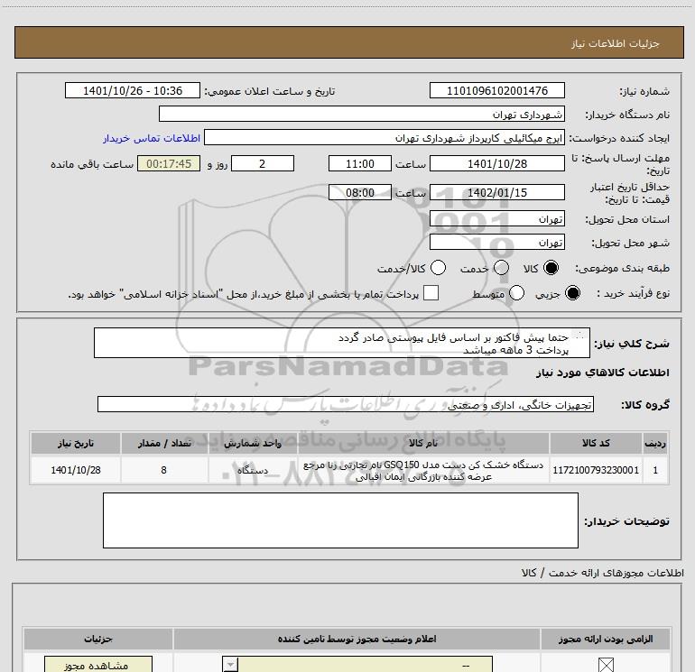The height and width of the screenshot is (672, 695).
Task: Click the announcement date field 1401/10/26 - 10:36
Action: [133, 90]
